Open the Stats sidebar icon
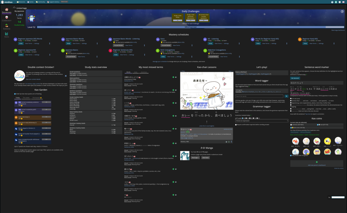 click(7, 35)
